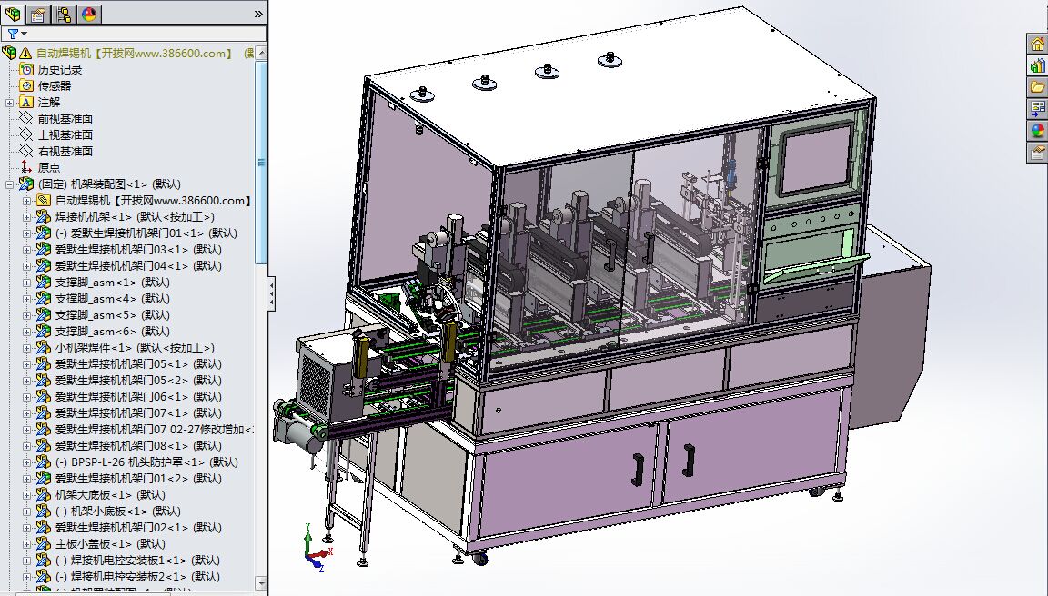Image resolution: width=1048 pixels, height=596 pixels.
Task: Select the 右视基准面 plane icon
Action: tap(26, 151)
